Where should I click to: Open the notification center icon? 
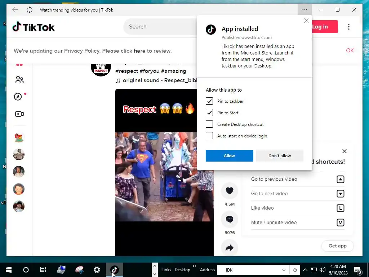[357, 270]
